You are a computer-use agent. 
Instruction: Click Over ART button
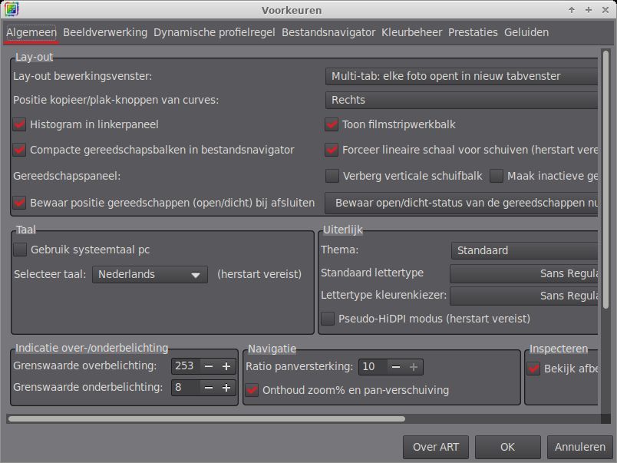tap(436, 447)
